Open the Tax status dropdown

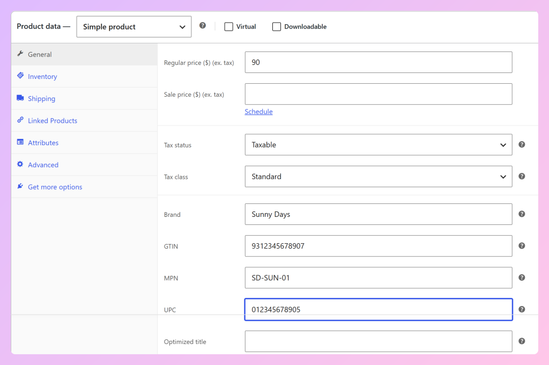tap(379, 145)
